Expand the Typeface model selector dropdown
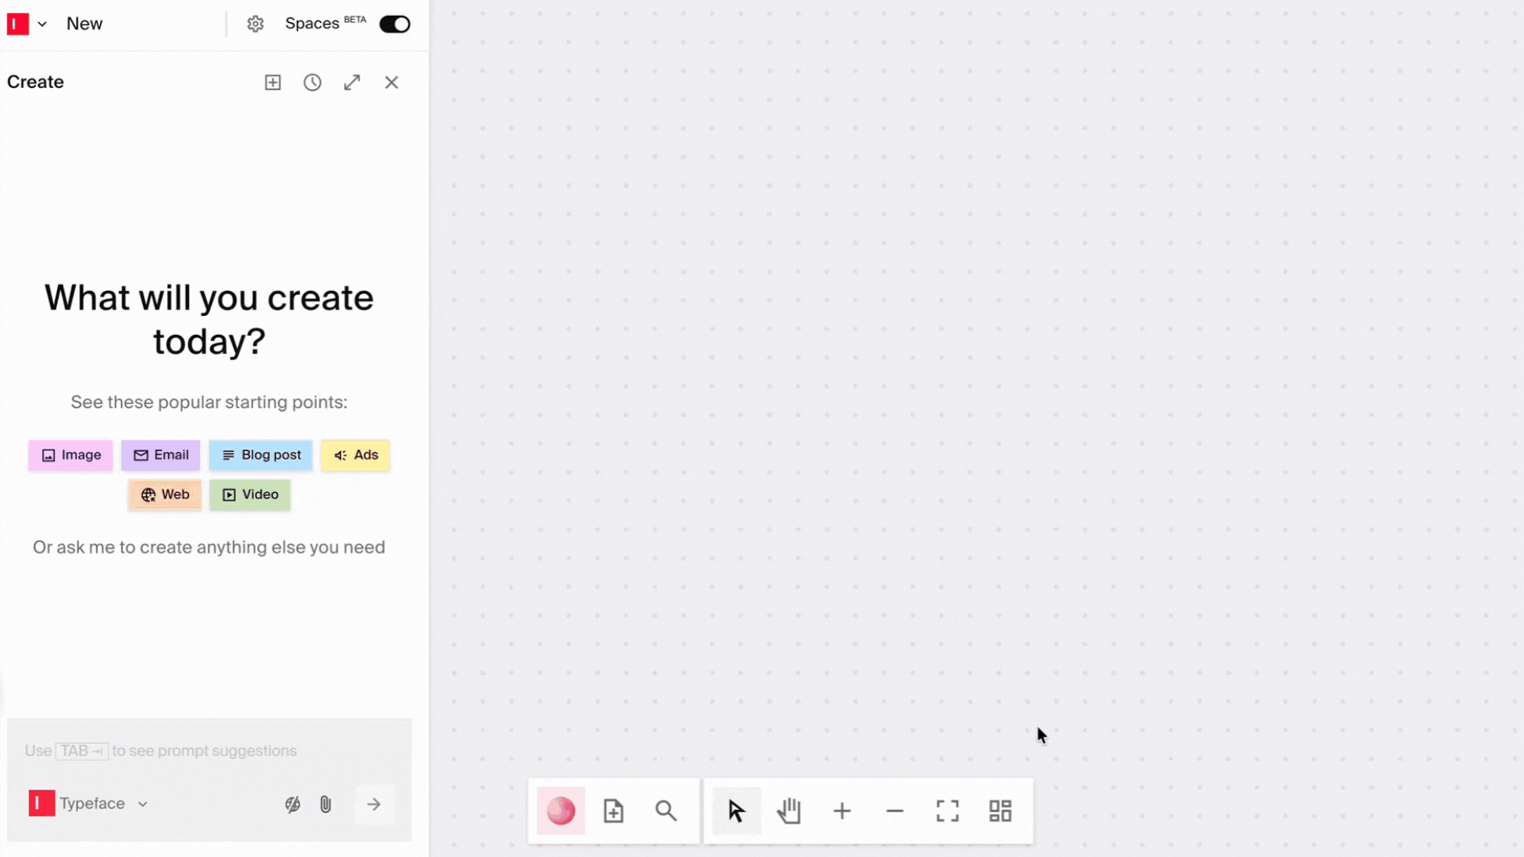This screenshot has width=1524, height=857. (x=144, y=803)
